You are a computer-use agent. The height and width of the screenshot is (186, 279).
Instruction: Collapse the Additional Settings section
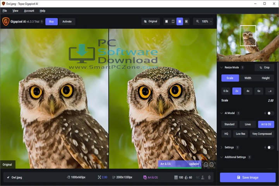221,157
